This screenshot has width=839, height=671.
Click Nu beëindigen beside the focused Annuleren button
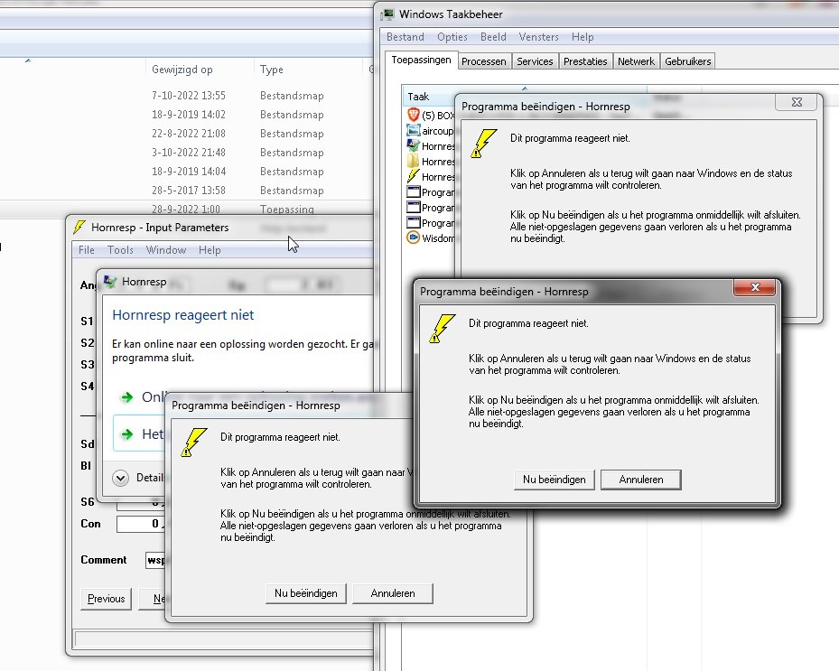pyautogui.click(x=554, y=480)
